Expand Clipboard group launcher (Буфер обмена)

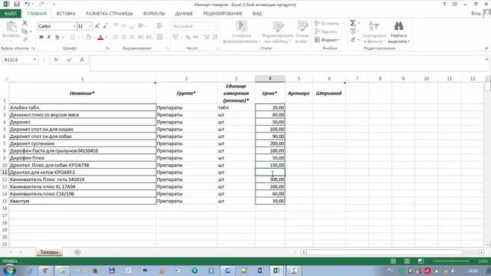click(x=33, y=48)
